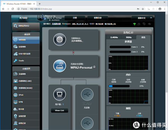Click the copy status icon in header

(144, 24)
